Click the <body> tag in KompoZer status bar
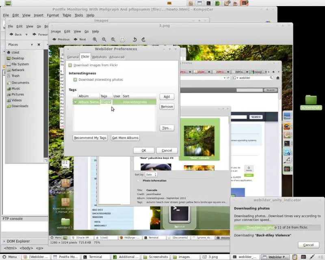 click(26, 248)
